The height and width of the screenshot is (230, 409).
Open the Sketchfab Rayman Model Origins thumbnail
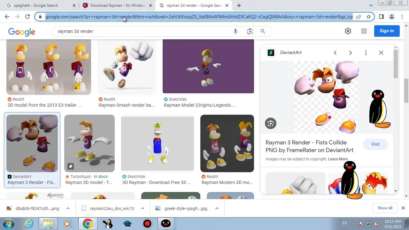[x=208, y=66]
